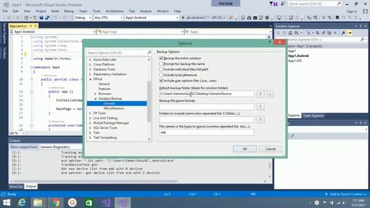Viewport: 370px width, 208px height.
Task: Switch to the Error List tab
Action: (16, 186)
